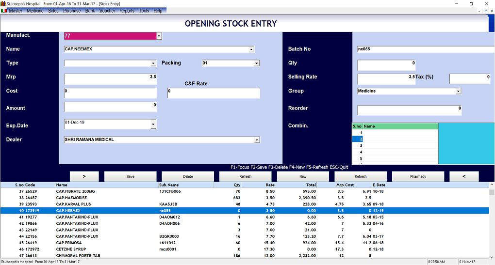
Task: Click the Pharmacy button
Action: [418, 176]
